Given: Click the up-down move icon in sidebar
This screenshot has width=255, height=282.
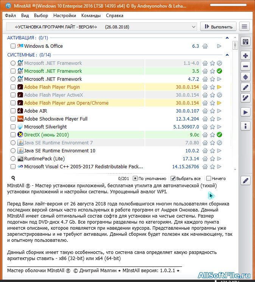Looking at the screenshot, I should [x=245, y=77].
